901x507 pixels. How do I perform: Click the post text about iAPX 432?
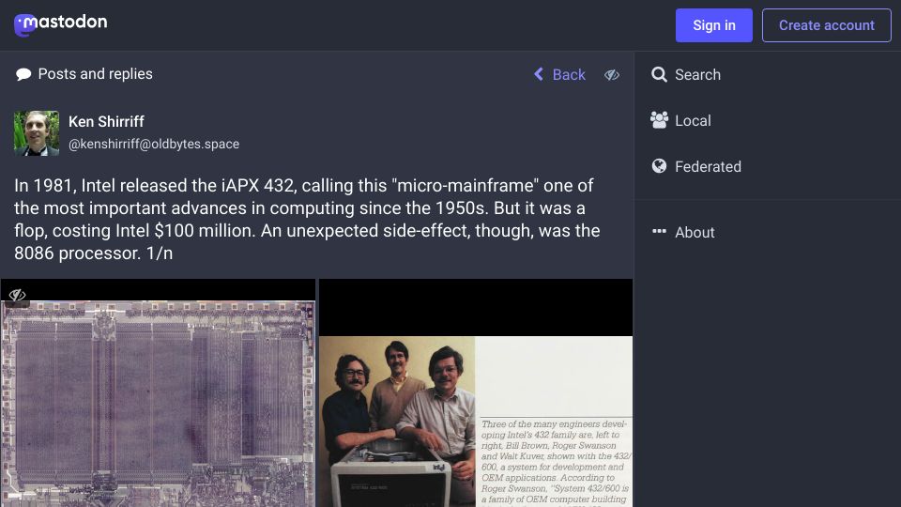click(307, 219)
